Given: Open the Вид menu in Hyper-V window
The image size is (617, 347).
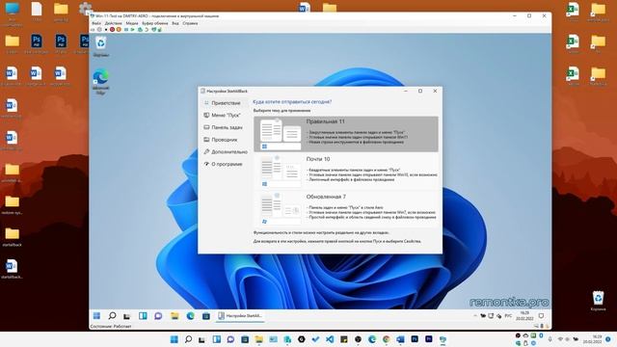Looking at the screenshot, I should [x=175, y=23].
